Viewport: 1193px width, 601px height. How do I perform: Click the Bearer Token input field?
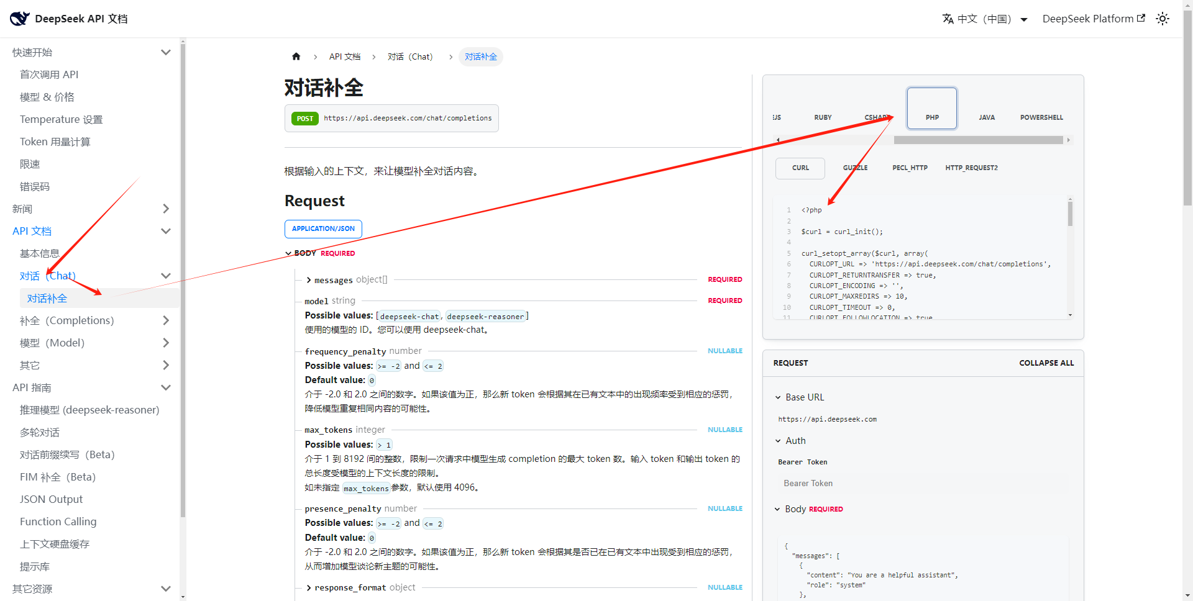pos(923,483)
